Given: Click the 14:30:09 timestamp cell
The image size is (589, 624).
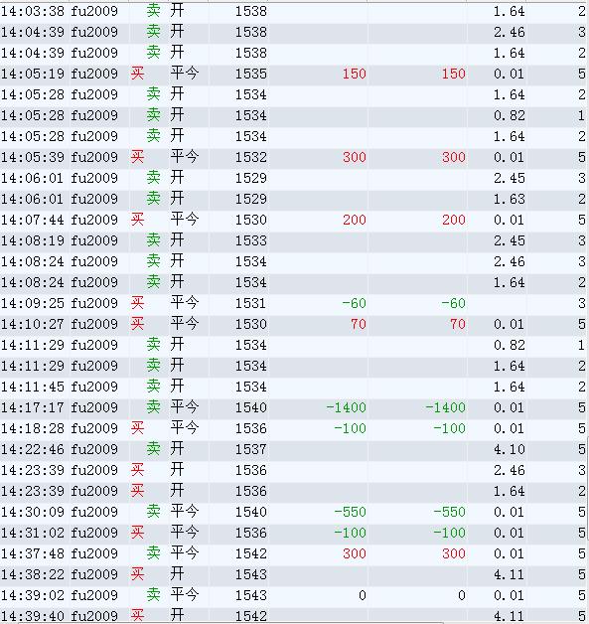Looking at the screenshot, I should click(x=32, y=512).
